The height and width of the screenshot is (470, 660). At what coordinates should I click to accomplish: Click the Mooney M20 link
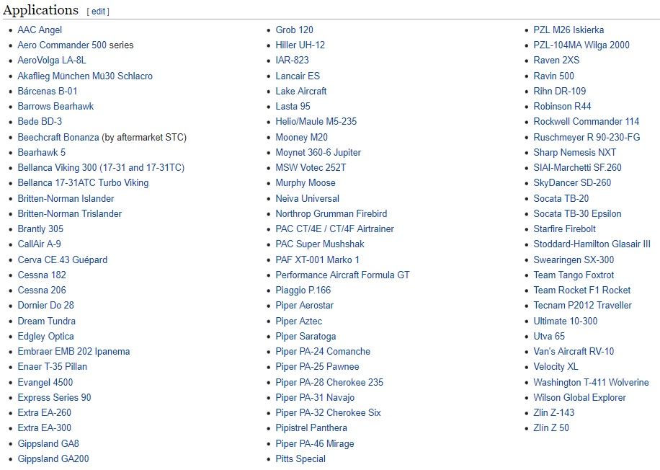[301, 137]
